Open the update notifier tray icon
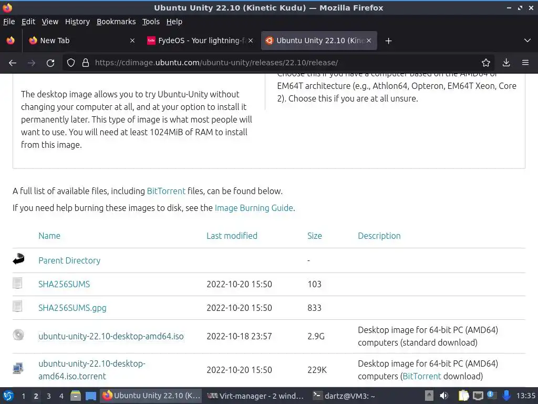The width and height of the screenshot is (538, 404). (x=492, y=396)
